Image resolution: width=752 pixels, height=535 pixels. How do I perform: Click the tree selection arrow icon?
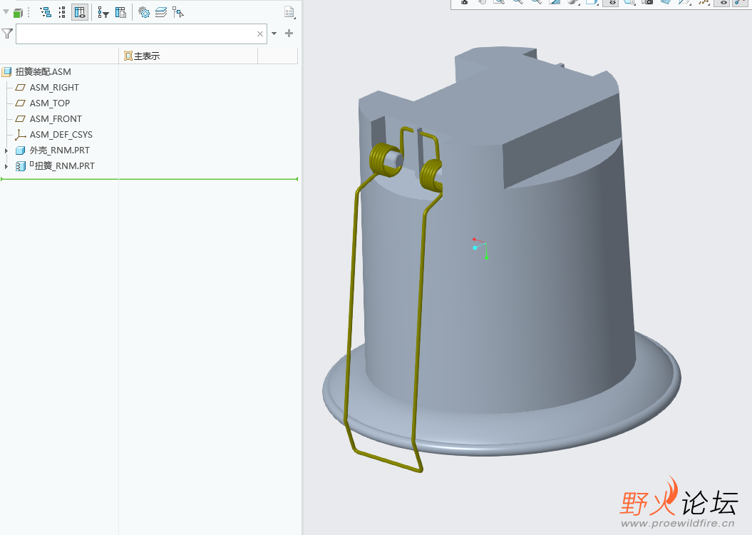(x=178, y=12)
